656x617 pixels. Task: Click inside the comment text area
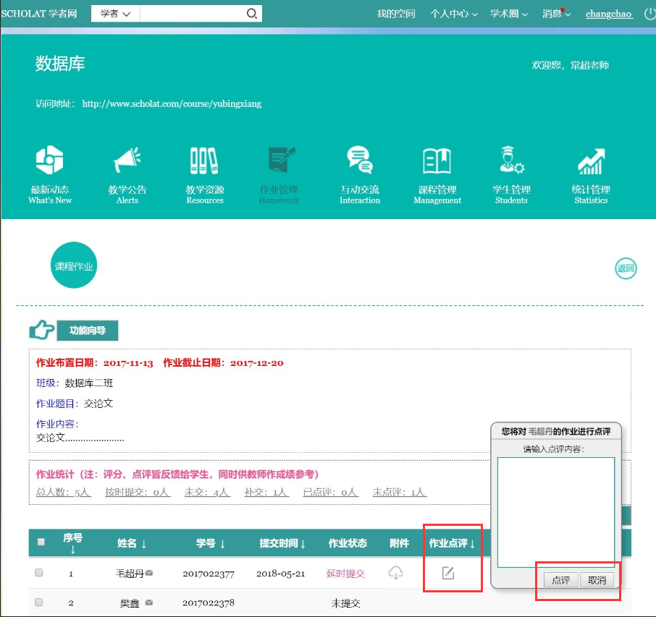point(555,512)
